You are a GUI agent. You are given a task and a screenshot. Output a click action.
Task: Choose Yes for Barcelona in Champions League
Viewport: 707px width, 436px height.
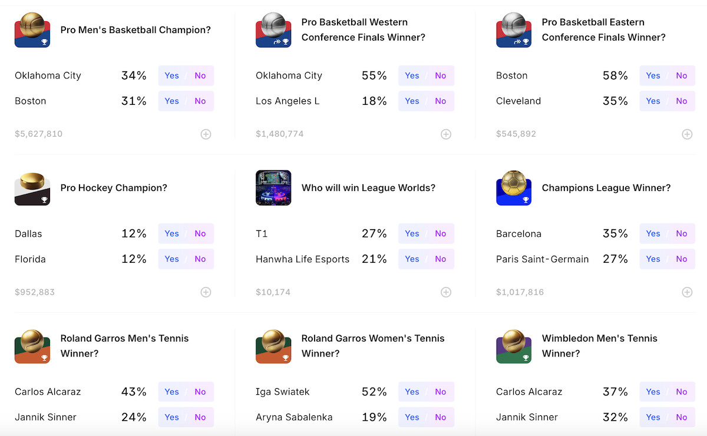(x=653, y=234)
